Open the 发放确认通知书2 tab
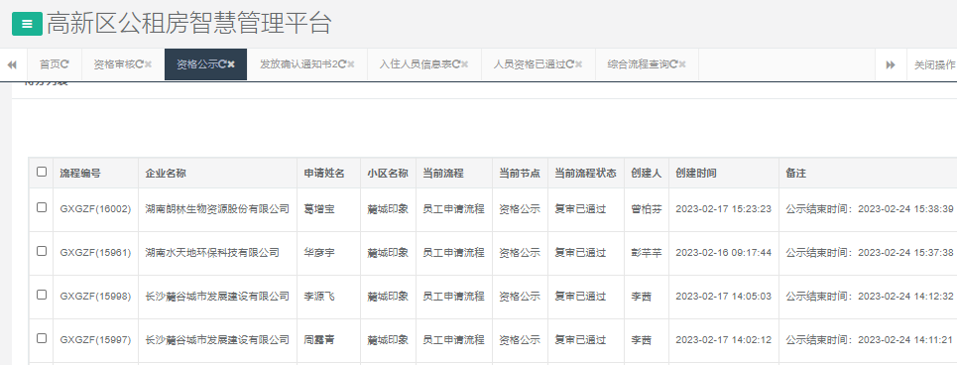Image resolution: width=957 pixels, height=365 pixels. (299, 64)
